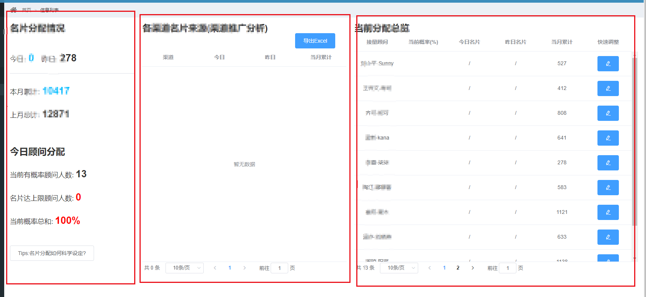Click the kana advisor name cell

(x=377, y=138)
